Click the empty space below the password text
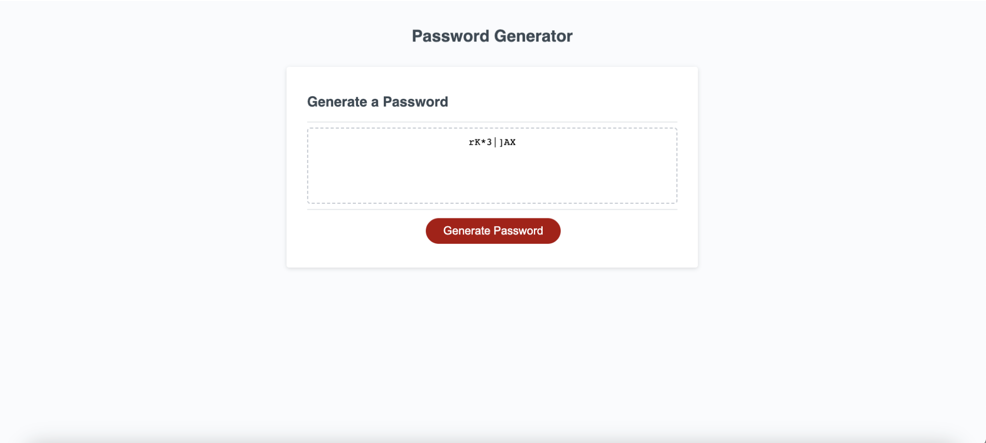This screenshot has height=443, width=986. [492, 181]
